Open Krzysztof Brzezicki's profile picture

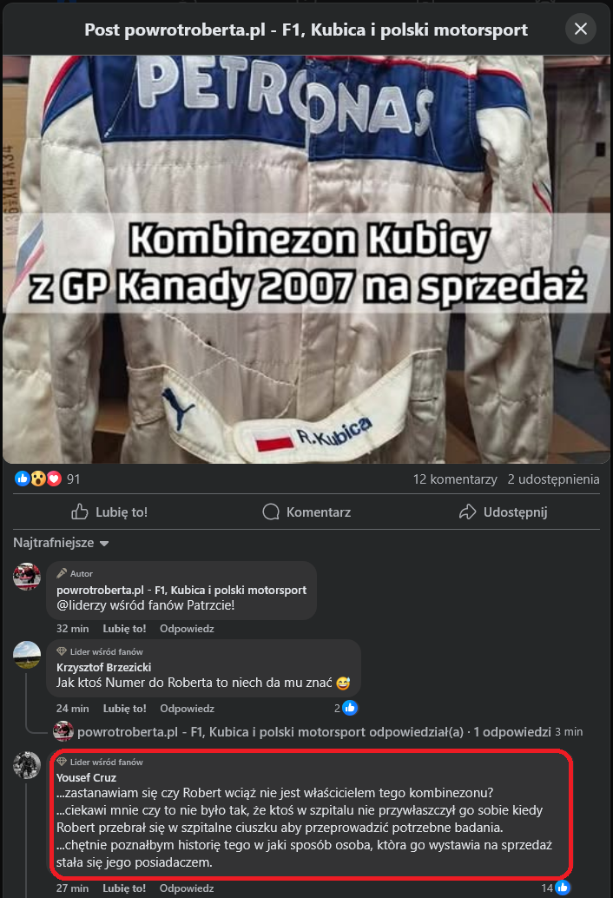27,654
